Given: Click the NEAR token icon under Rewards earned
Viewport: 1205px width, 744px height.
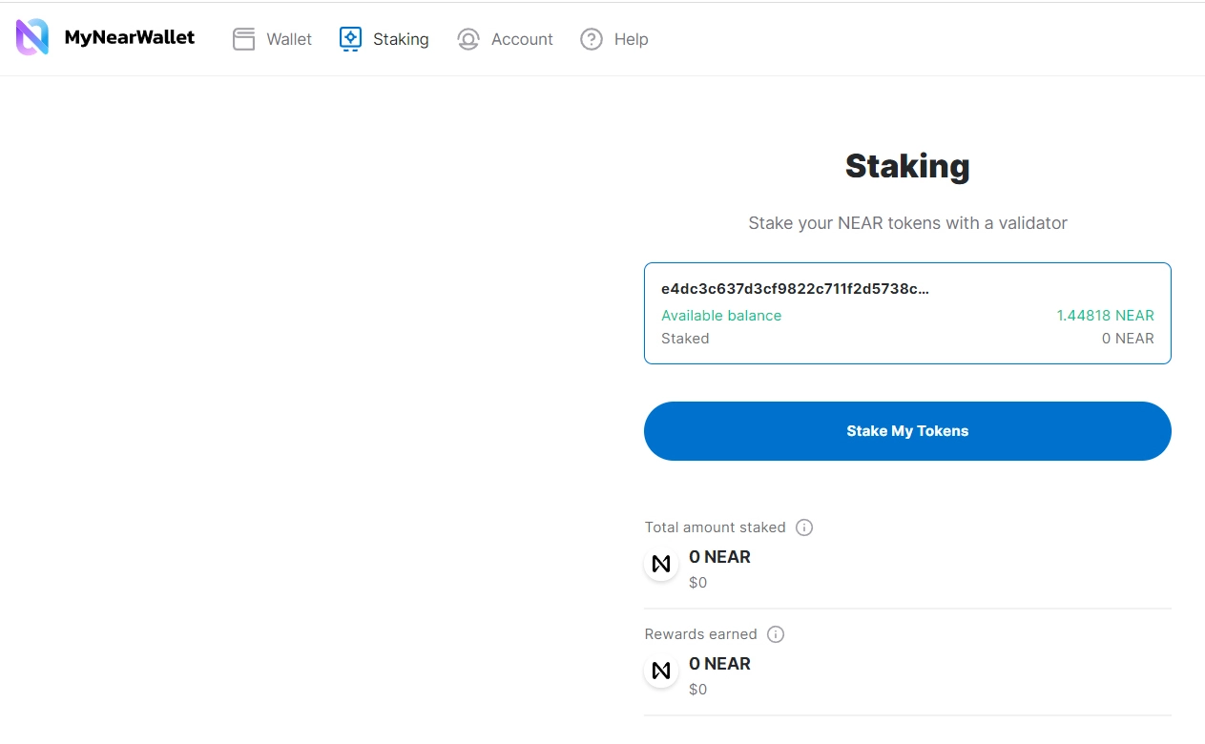Looking at the screenshot, I should 661,671.
